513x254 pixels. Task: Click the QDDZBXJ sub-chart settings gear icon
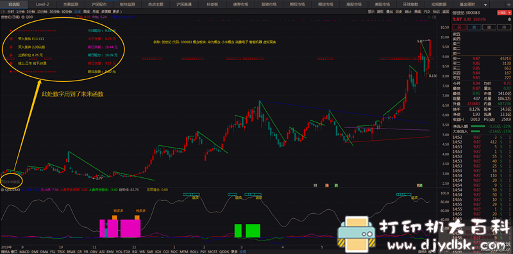(x=3, y=189)
